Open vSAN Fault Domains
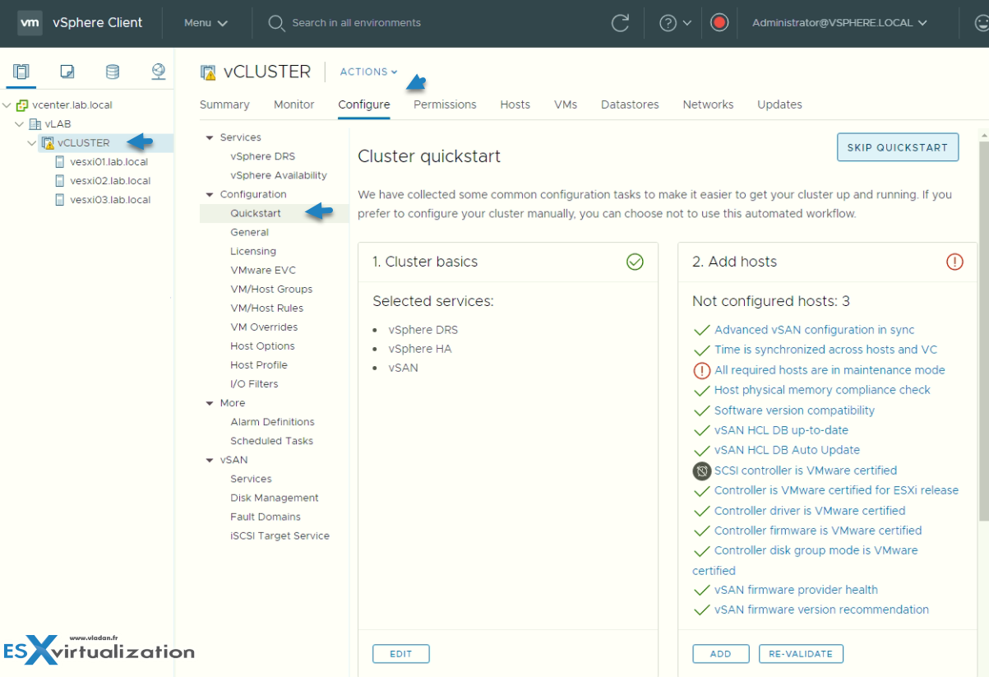Image resolution: width=989 pixels, height=677 pixels. pyautogui.click(x=266, y=517)
